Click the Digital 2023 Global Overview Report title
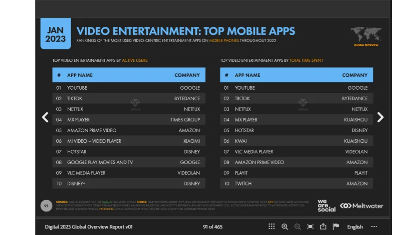Image resolution: width=419 pixels, height=235 pixels. [89, 227]
